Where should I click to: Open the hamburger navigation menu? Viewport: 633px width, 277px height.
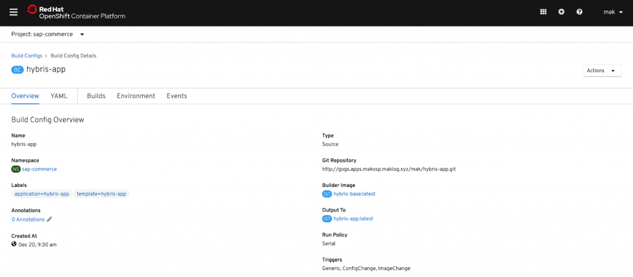[x=14, y=12]
